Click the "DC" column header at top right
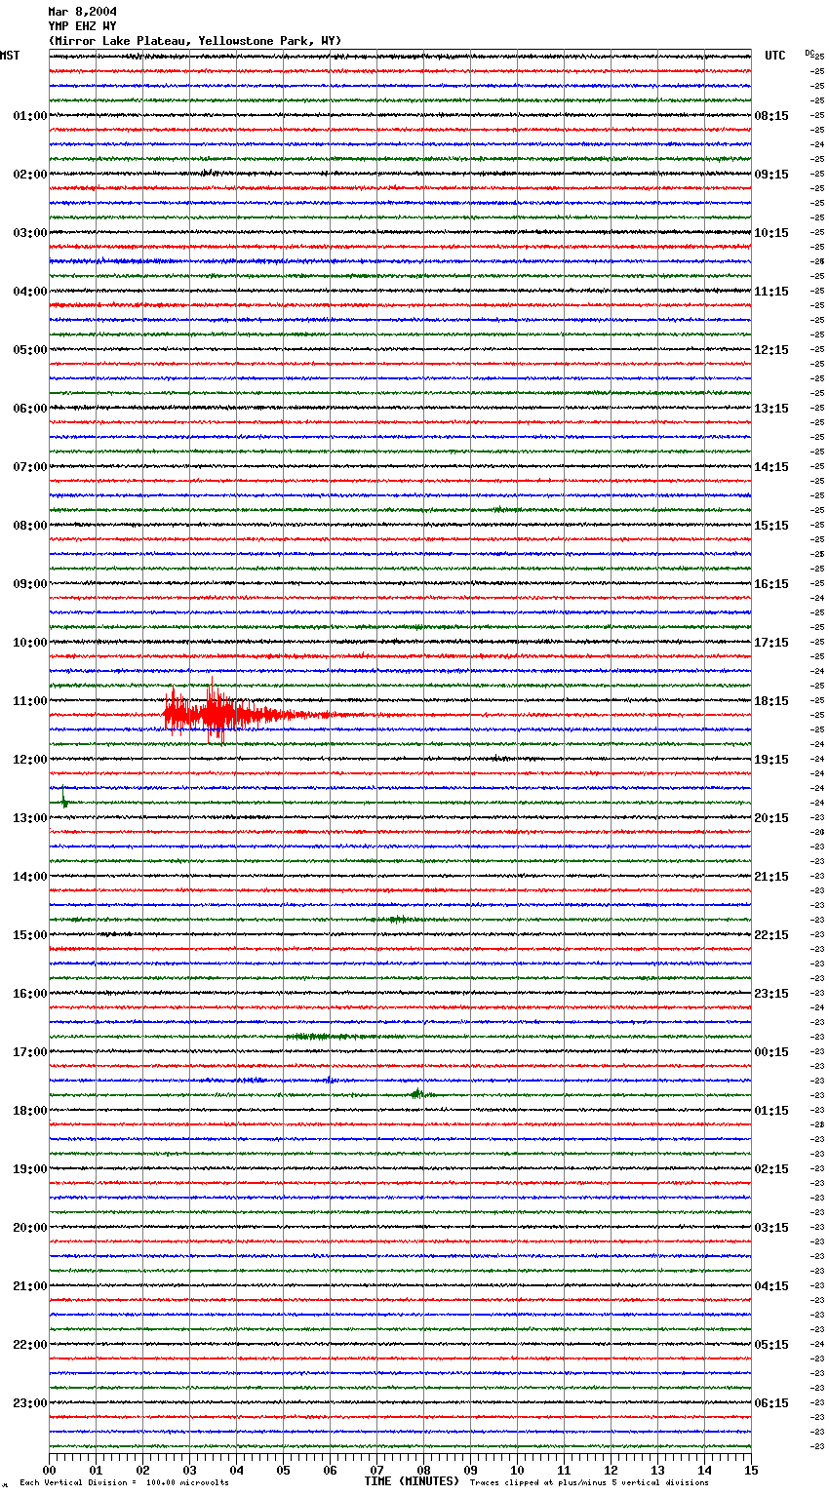This screenshot has height=1496, width=829. 809,53
